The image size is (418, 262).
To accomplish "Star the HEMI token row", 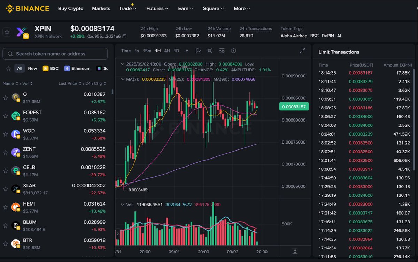I will [6, 207].
